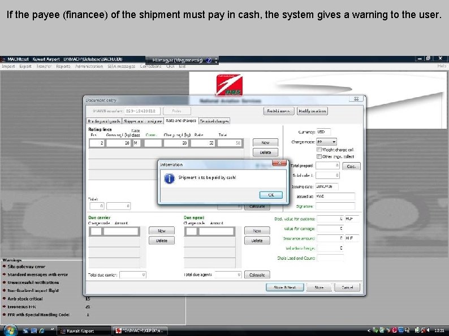The height and width of the screenshot is (336, 449).
Task: Click the NAS logo in the main window
Action: coord(229,85)
